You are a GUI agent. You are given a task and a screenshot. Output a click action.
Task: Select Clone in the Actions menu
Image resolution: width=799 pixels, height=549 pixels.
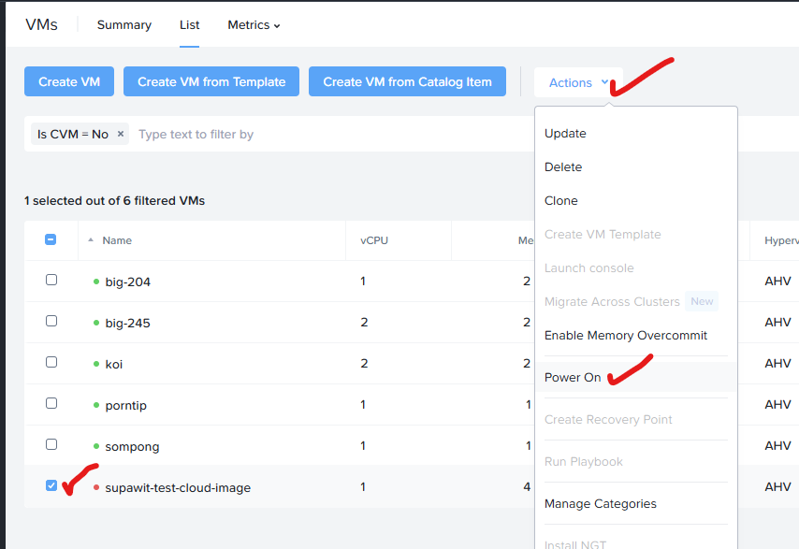pyautogui.click(x=561, y=201)
